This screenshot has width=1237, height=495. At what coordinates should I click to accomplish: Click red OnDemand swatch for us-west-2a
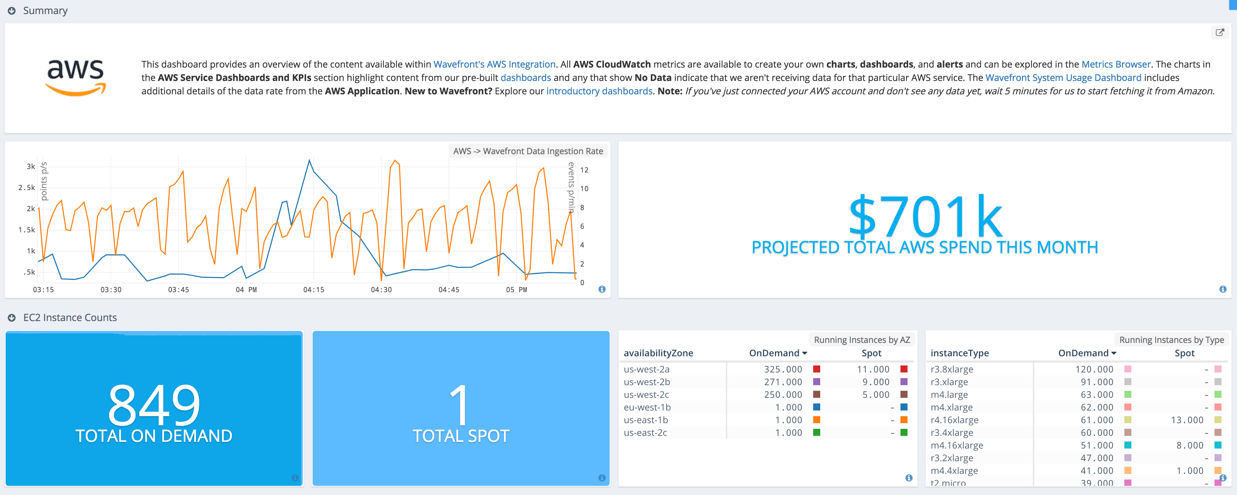point(816,369)
